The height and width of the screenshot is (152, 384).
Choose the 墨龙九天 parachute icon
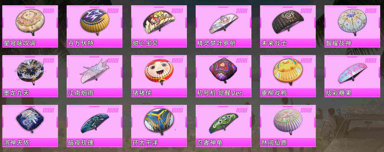pos(30,76)
